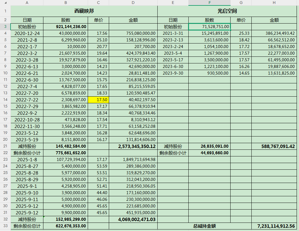The image size is (299, 231).
Task: Select the active cell 71,528,751.00
Action: (209, 27)
